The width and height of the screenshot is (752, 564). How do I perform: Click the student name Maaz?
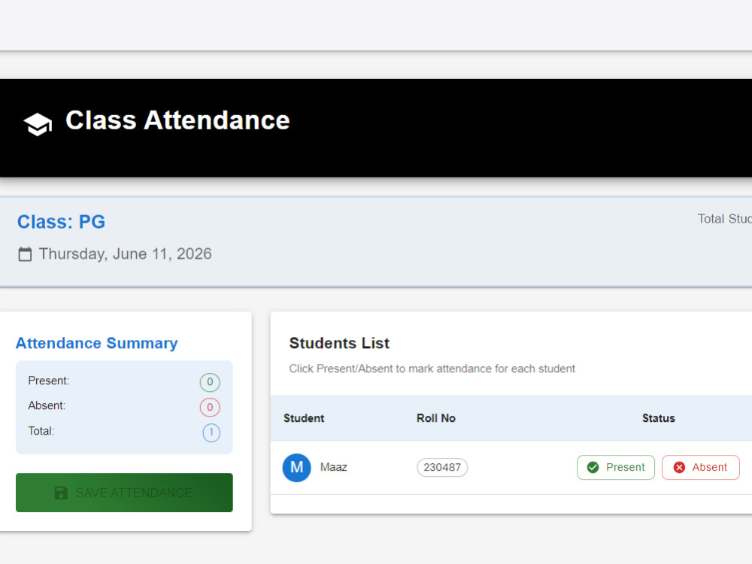click(334, 467)
